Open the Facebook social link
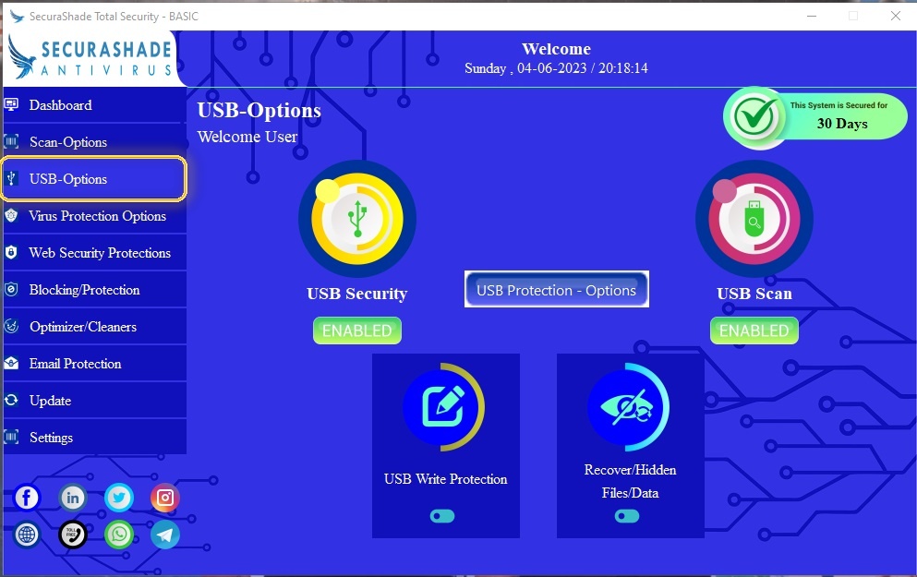Viewport: 917px width, 577px height. pos(27,498)
